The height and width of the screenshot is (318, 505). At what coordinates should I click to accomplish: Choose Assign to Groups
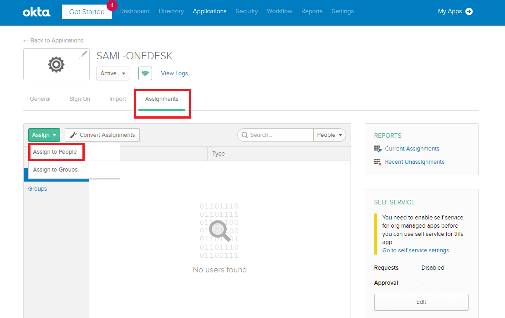tap(56, 169)
